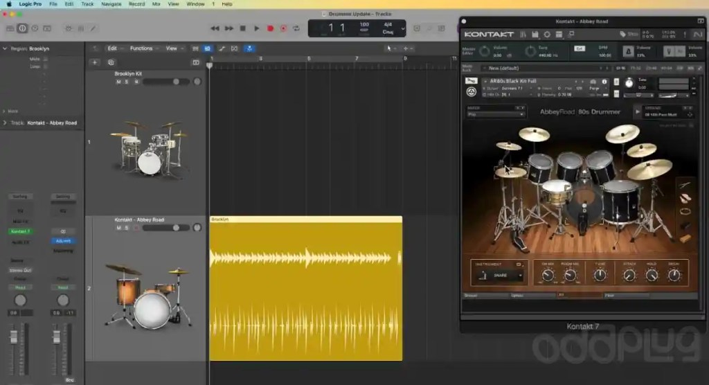This screenshot has width=709, height=385.
Task: Toggle the Library button in control bar
Action: [10, 28]
